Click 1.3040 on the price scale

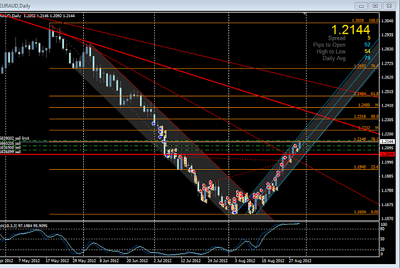[x=387, y=21]
